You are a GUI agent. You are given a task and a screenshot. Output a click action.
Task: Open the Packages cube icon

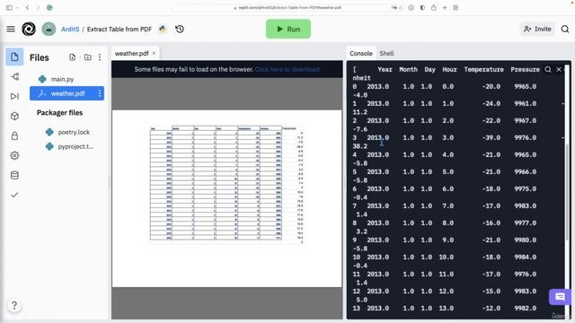click(x=14, y=116)
